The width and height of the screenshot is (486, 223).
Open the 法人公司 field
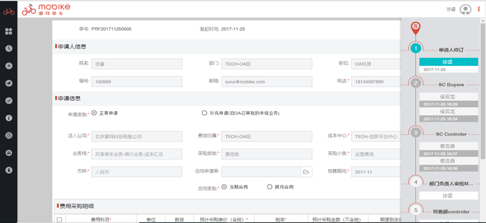(x=136, y=136)
